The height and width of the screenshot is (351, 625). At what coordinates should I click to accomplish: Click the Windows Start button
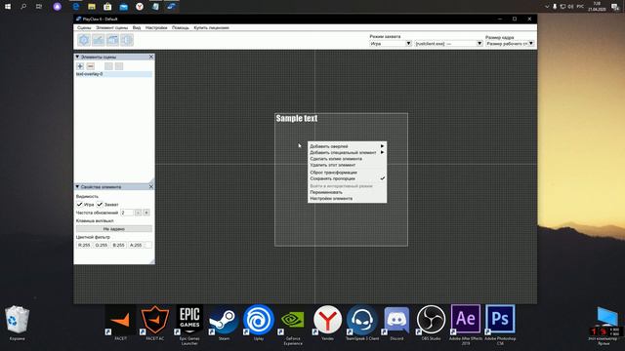(x=8, y=7)
